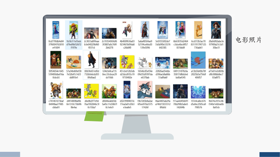This screenshot has height=157, width=280.
Task: Select the tall Frozen Elsa poster thumbnail 0cd770
Action: tap(56, 30)
